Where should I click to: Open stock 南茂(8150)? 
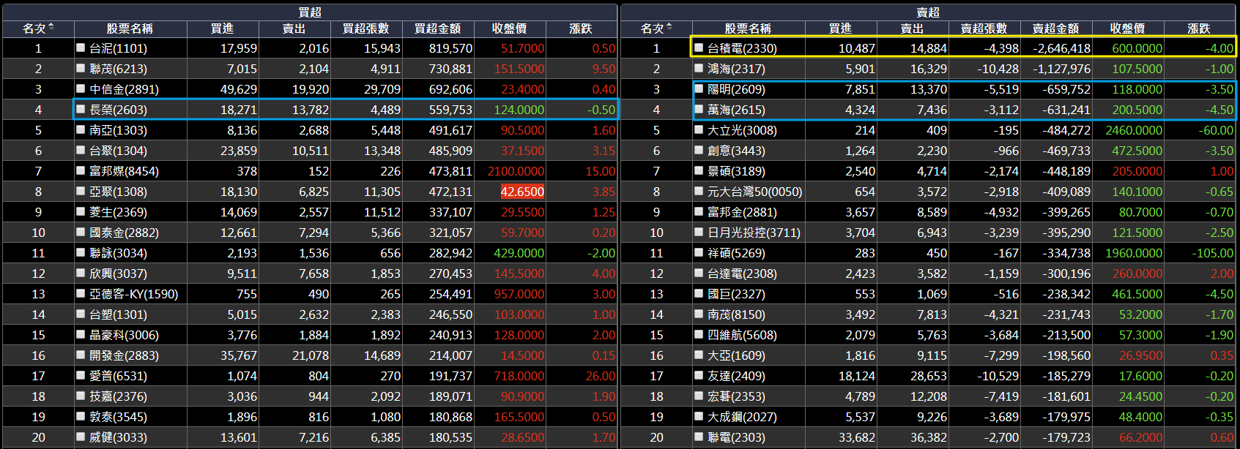tap(736, 314)
